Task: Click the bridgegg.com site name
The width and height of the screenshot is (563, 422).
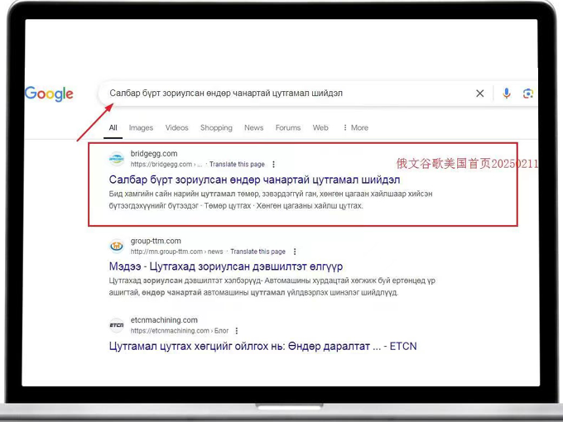Action: (154, 154)
